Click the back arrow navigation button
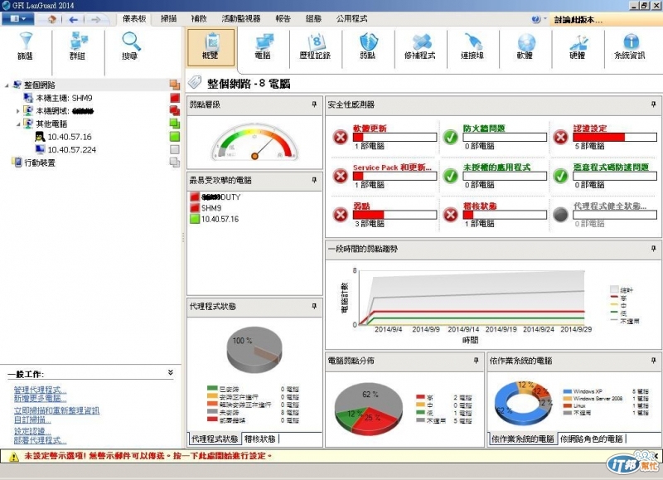This screenshot has height=480, width=663. [73, 19]
